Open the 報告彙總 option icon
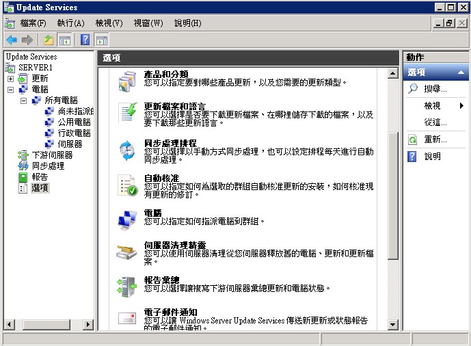This screenshot has height=346, width=471. click(x=126, y=287)
